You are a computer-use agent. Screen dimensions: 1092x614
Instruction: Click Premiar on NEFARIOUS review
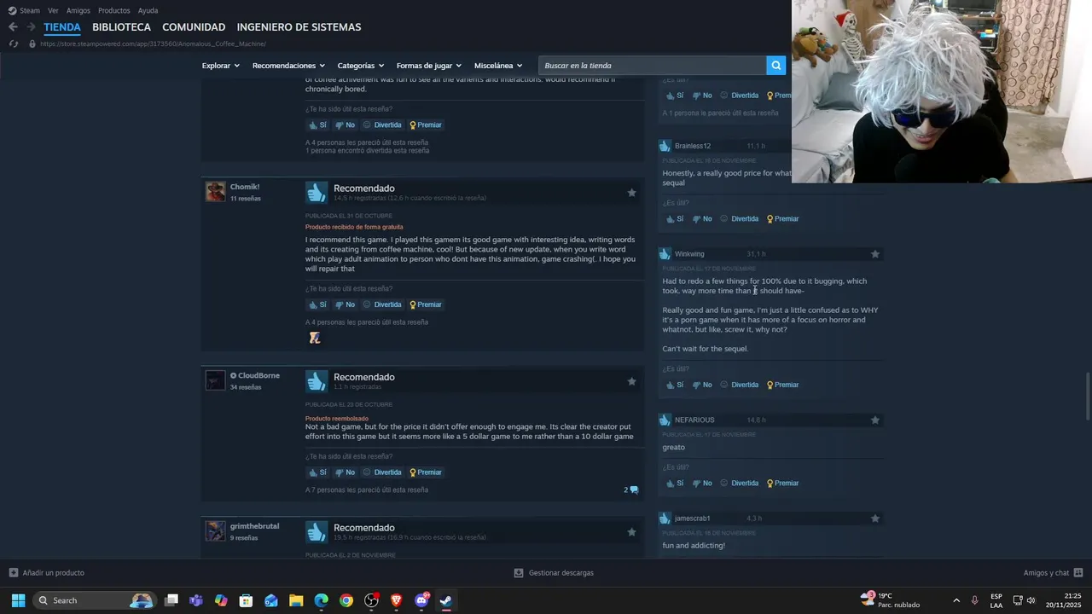[782, 483]
